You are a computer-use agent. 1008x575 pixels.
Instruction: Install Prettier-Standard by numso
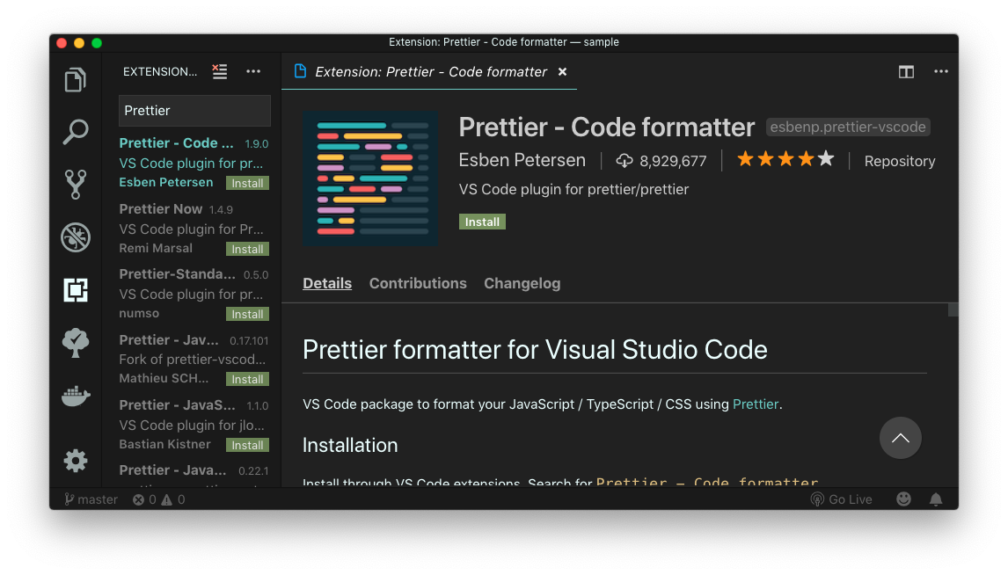point(247,314)
